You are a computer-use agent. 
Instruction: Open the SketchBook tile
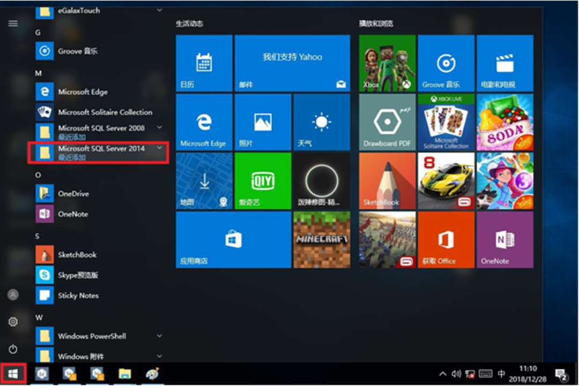click(x=388, y=181)
